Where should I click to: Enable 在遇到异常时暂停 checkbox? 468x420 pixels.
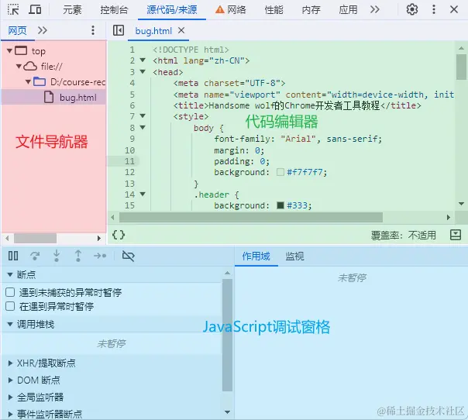(x=10, y=306)
